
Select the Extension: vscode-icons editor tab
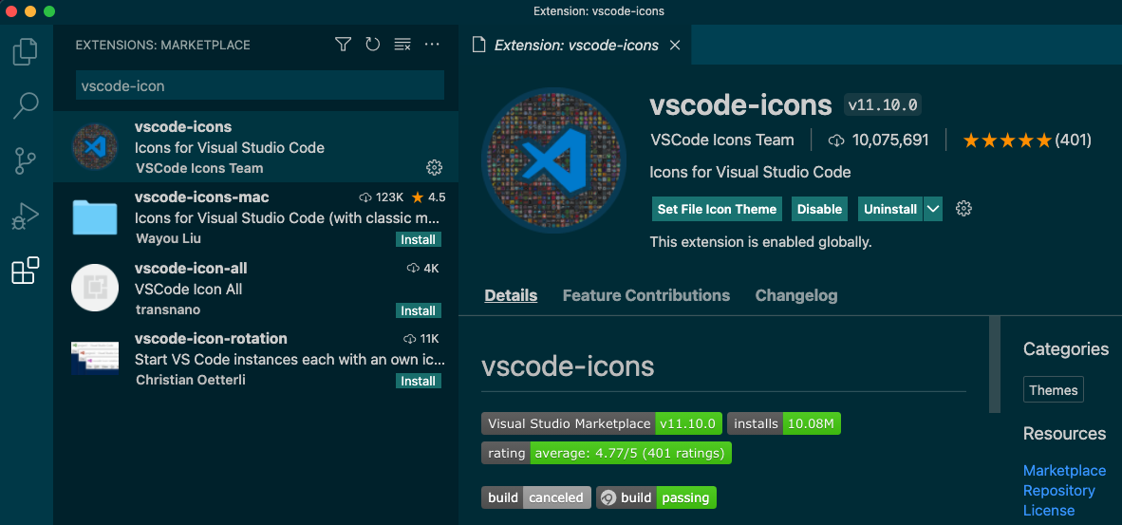576,45
